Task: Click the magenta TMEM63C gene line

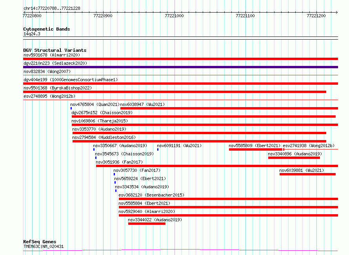Action: coord(180,250)
